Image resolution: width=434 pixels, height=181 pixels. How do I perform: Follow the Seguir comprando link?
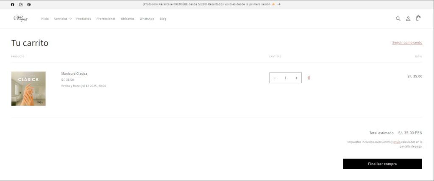click(x=407, y=42)
